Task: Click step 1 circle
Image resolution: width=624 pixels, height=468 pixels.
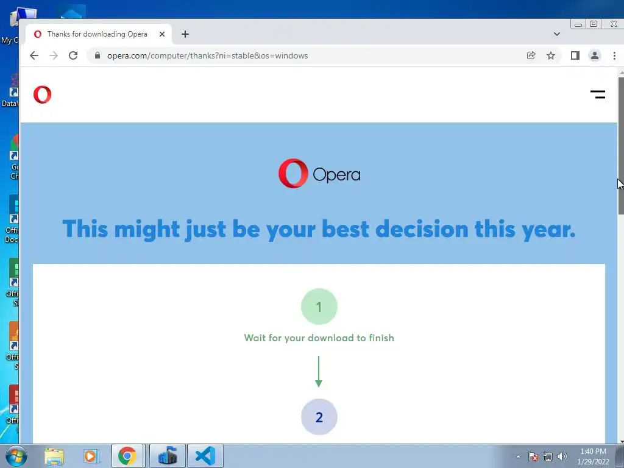Action: [x=319, y=307]
